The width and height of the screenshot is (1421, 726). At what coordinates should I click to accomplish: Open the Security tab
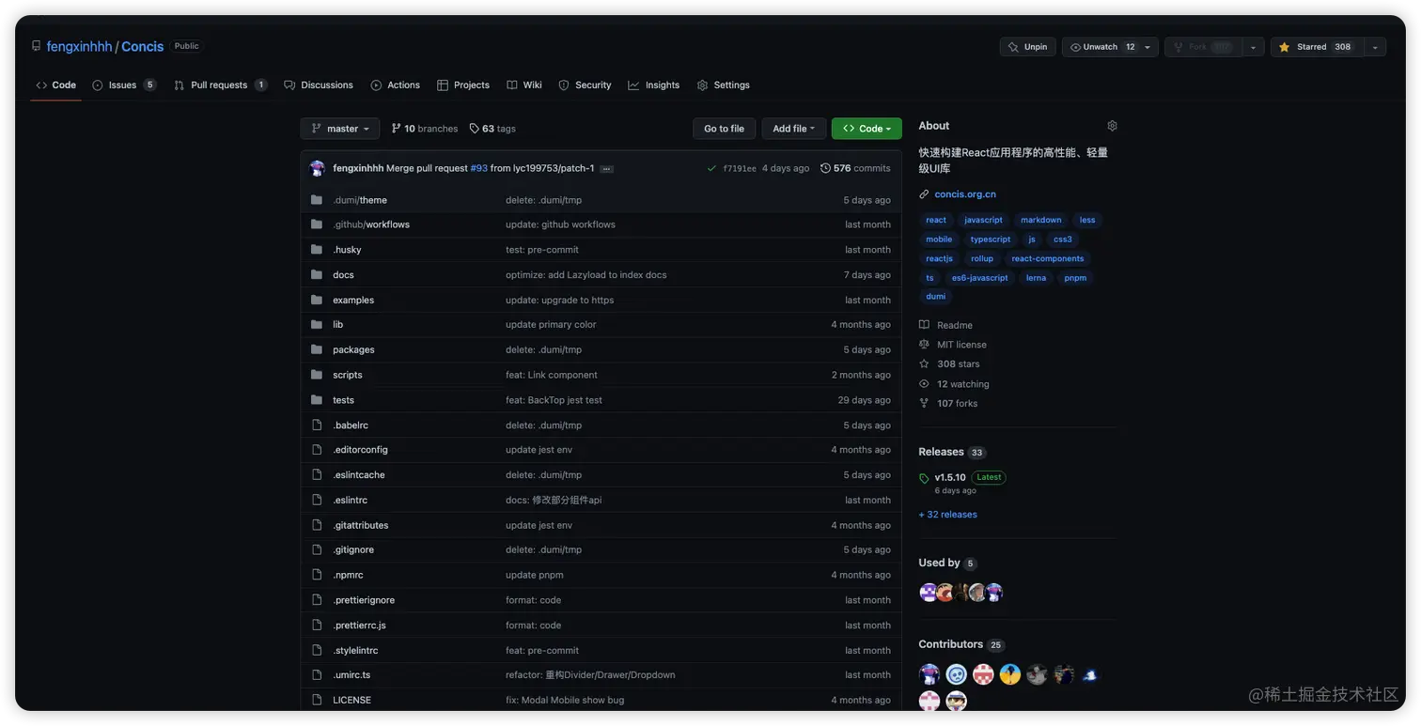[x=585, y=85]
